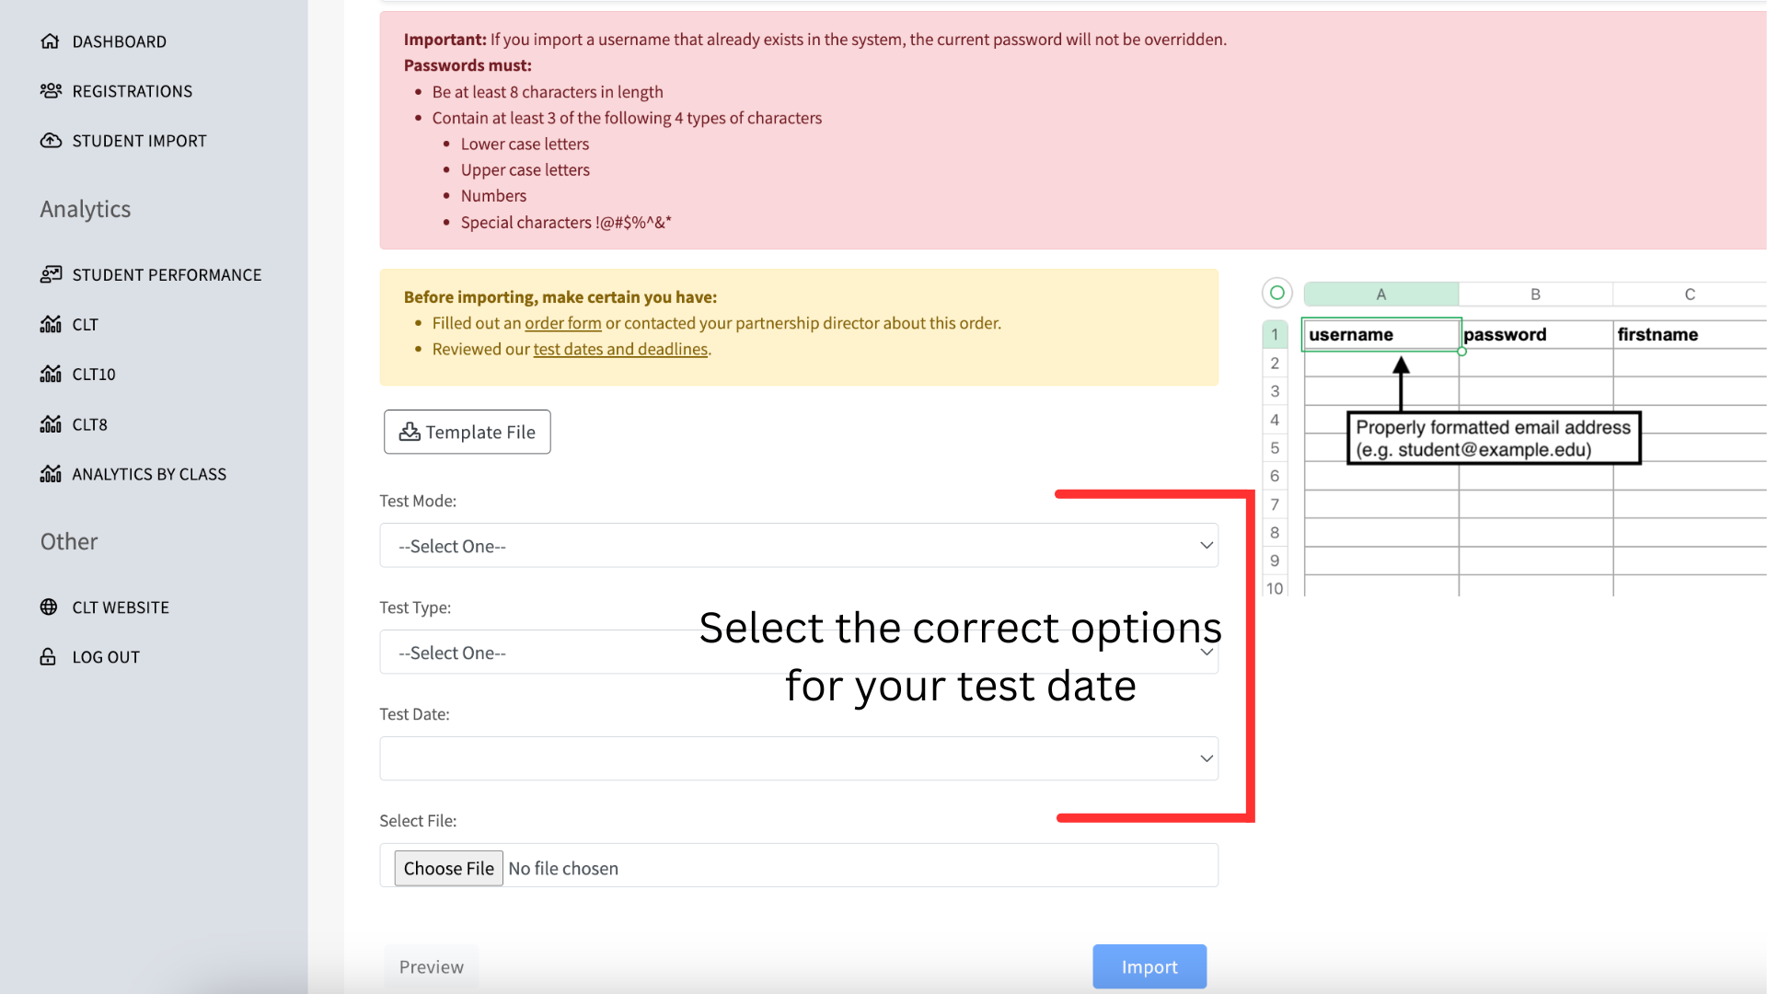Follow the test dates and deadlines link
This screenshot has width=1767, height=994.
620,349
